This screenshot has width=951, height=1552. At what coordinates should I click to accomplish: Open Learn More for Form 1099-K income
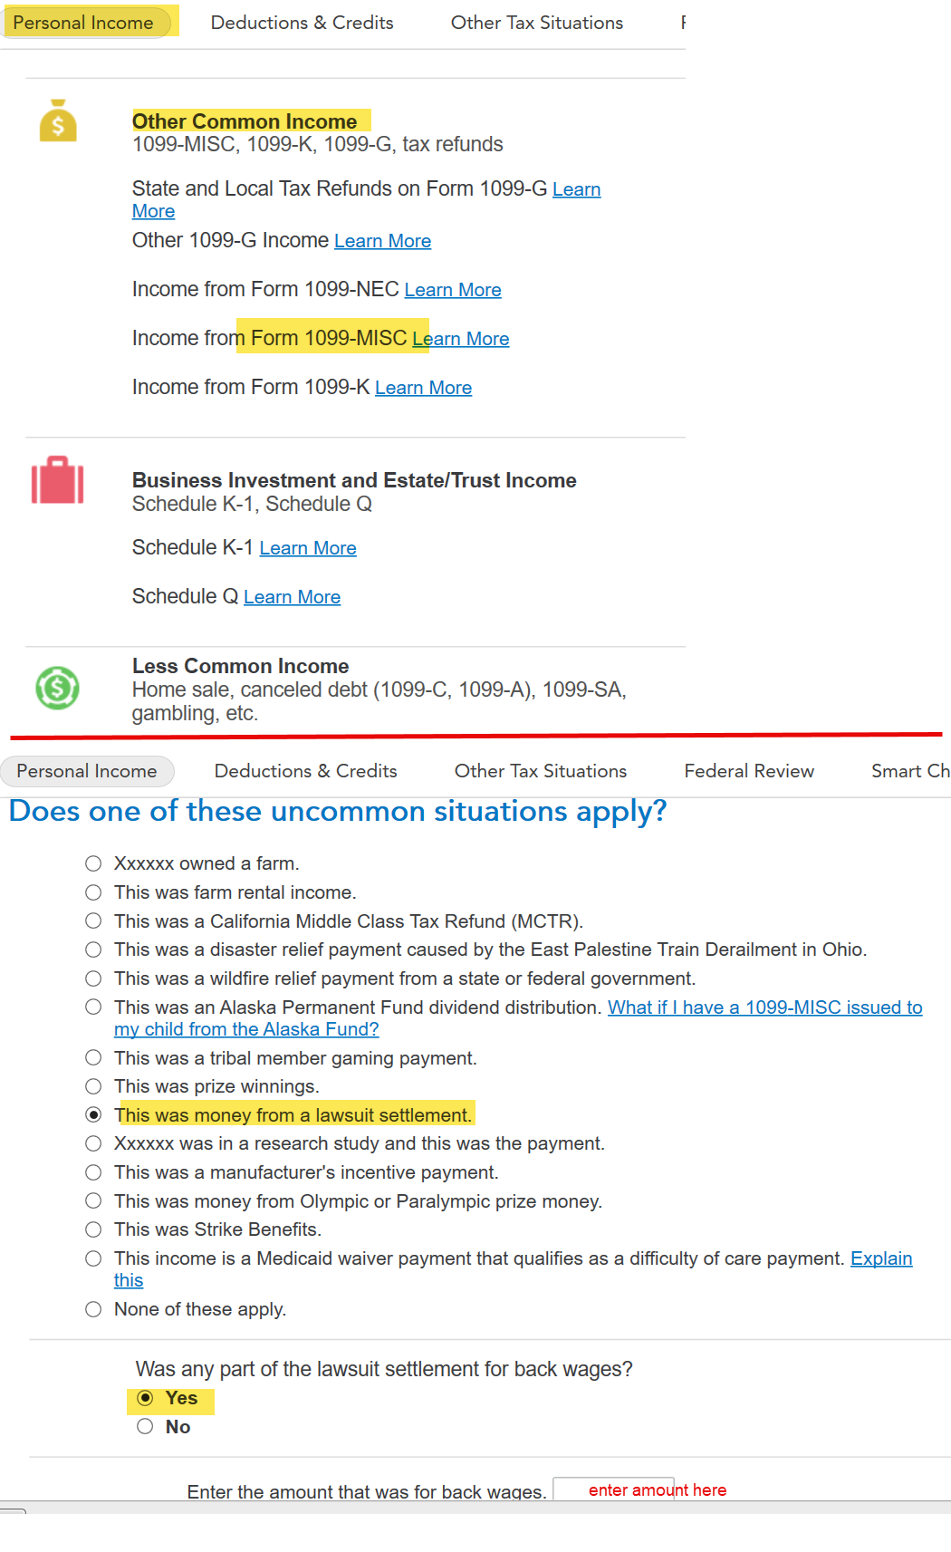[x=423, y=388]
